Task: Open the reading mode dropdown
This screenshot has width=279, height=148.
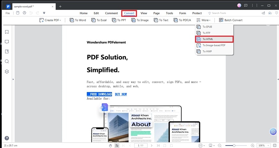Action: pyautogui.click(x=212, y=146)
